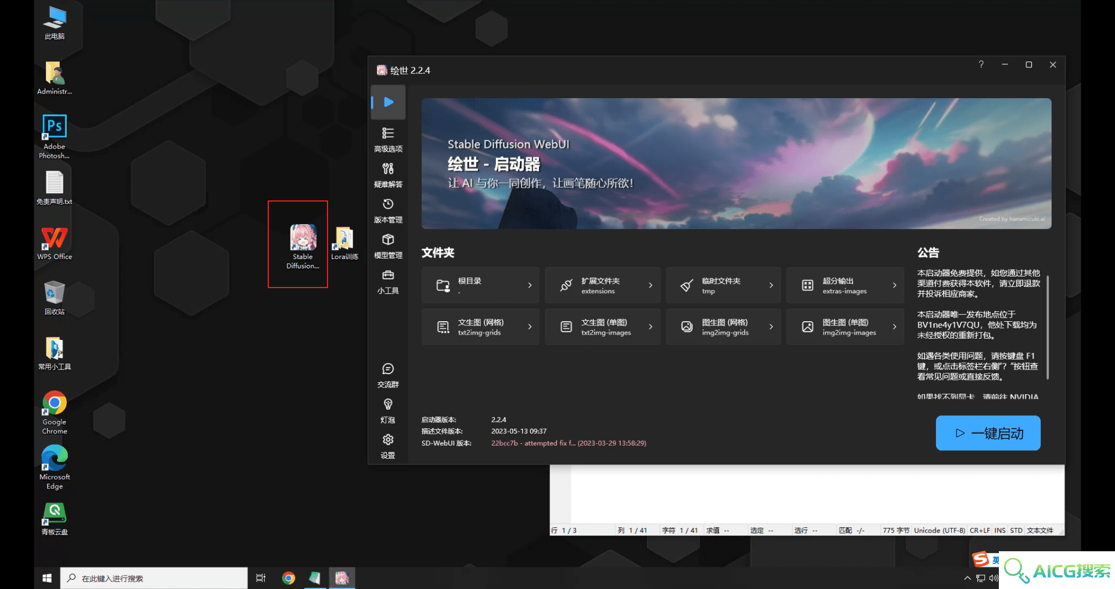
Task: Open 扩展文件夹 extensions folder card
Action: [x=602, y=285]
